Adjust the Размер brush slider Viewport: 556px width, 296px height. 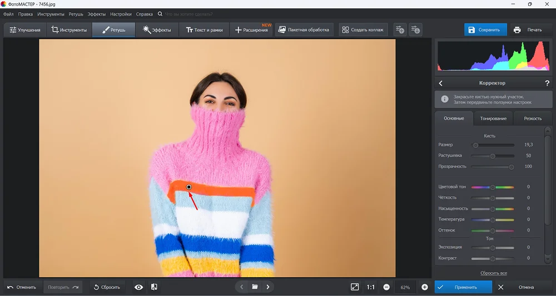[x=493, y=145]
